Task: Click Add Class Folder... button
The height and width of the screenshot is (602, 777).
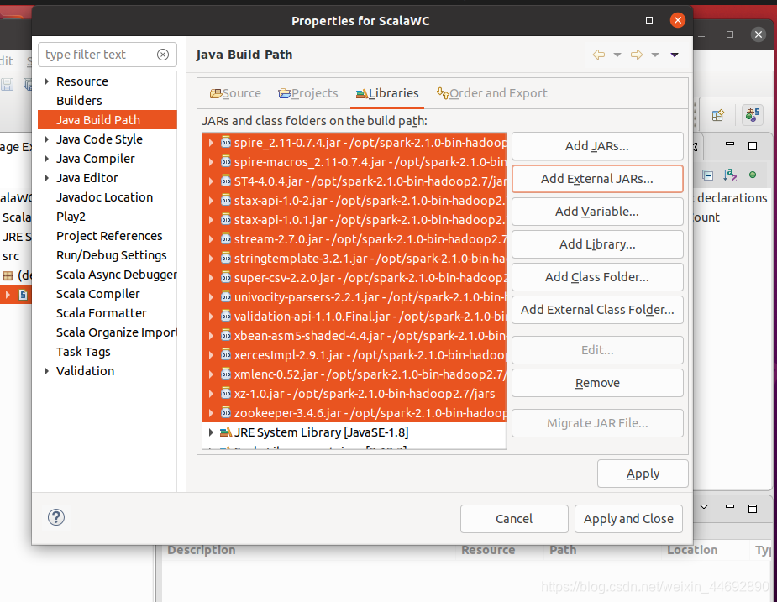Action: pyautogui.click(x=597, y=277)
